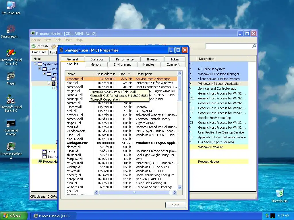Screen dimensions: 294x220
Task: Click the black tray icon beside the clock
Action: [x=273, y=216]
